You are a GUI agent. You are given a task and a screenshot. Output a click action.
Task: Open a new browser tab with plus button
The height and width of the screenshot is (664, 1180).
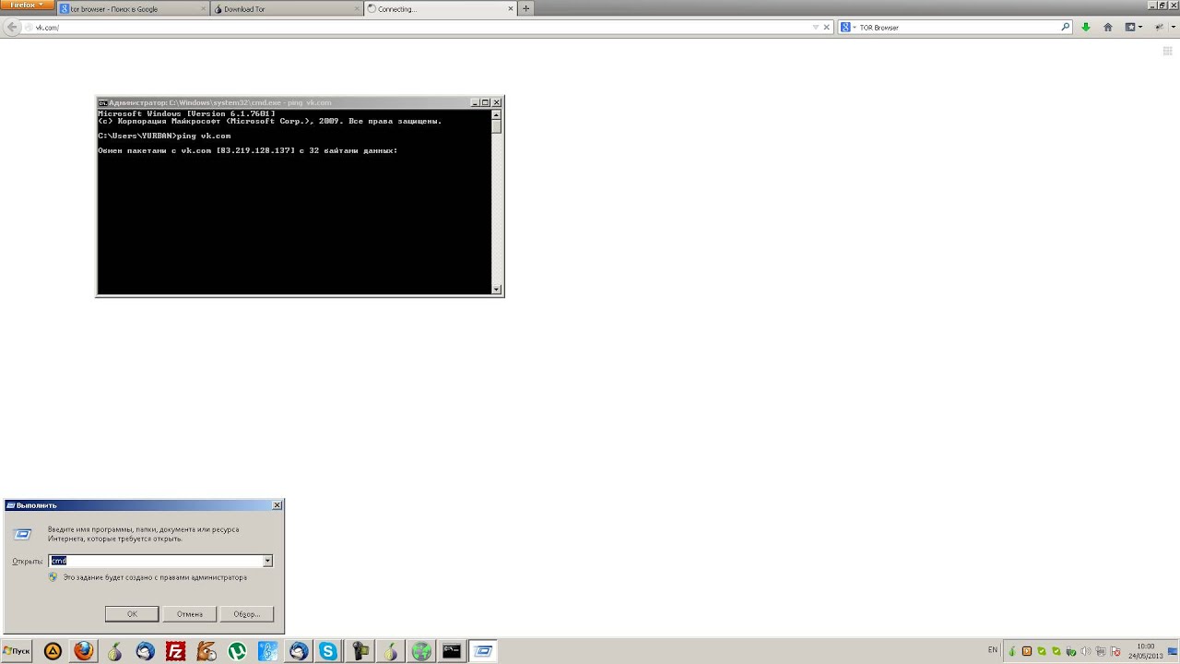526,8
